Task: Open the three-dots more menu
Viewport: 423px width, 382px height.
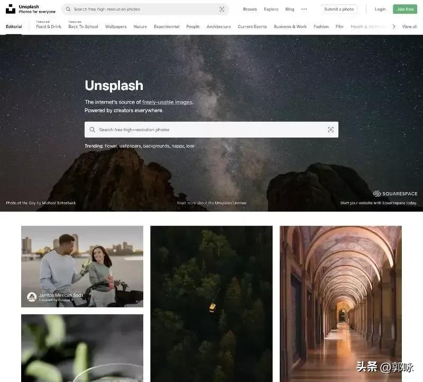Action: point(304,9)
